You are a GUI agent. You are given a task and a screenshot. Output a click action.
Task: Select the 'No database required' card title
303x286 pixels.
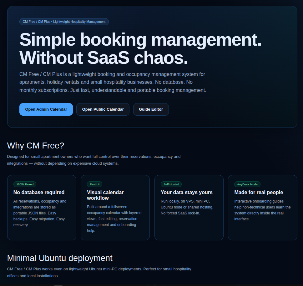click(x=39, y=192)
